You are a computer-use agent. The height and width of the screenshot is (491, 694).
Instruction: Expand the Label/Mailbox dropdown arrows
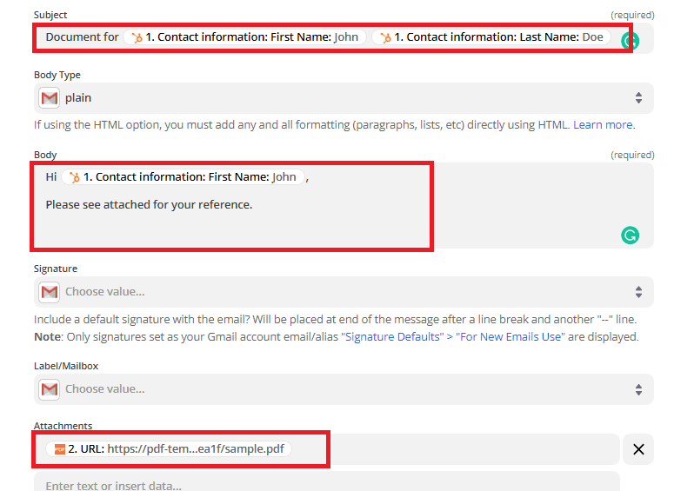(x=638, y=389)
